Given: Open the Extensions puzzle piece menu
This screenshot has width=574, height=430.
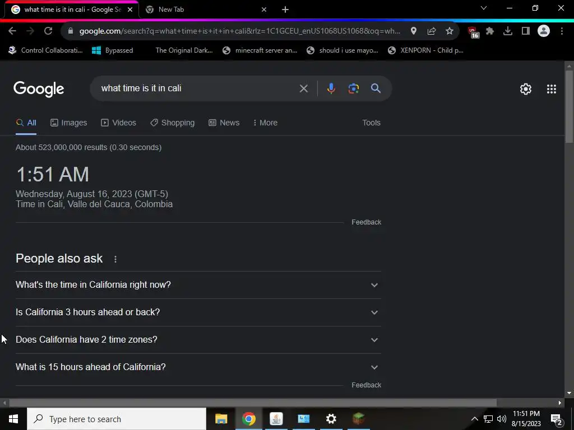Looking at the screenshot, I should pyautogui.click(x=490, y=31).
